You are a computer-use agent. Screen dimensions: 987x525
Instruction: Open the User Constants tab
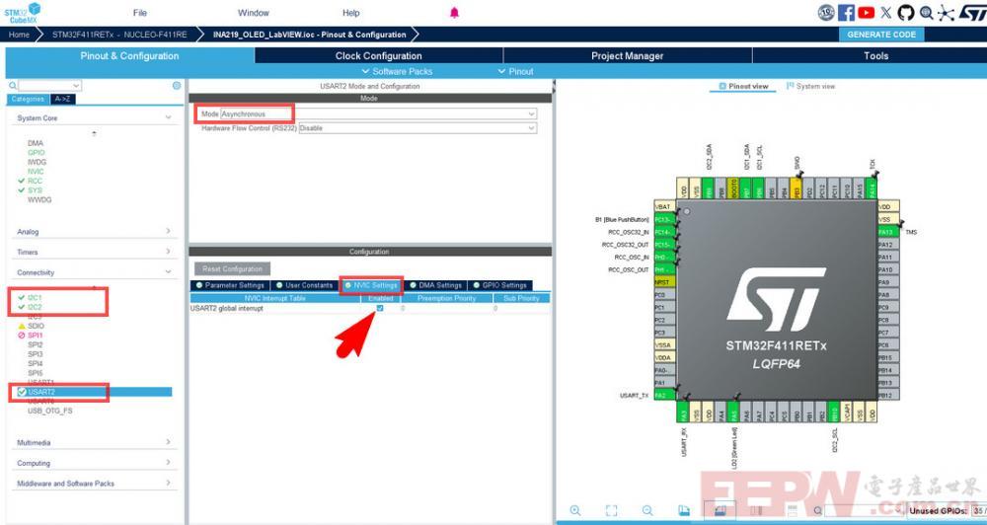pos(304,285)
